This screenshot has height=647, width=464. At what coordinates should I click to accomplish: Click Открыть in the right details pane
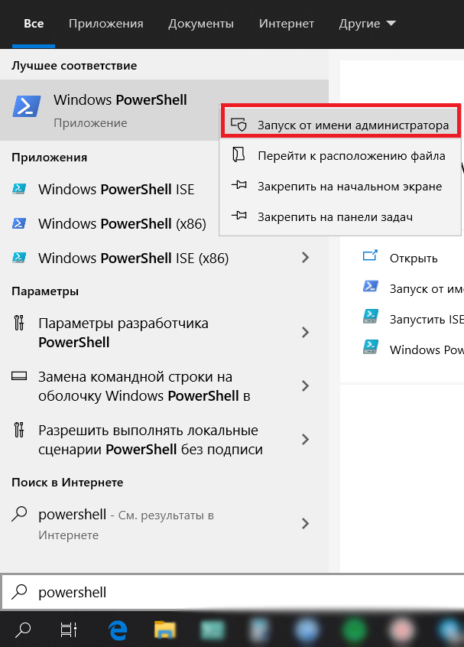[414, 258]
